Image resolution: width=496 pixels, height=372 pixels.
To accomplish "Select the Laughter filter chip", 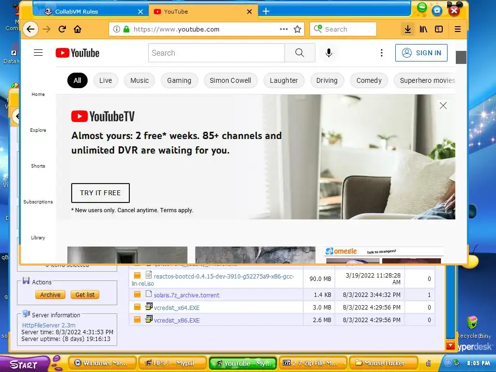I will pyautogui.click(x=284, y=80).
